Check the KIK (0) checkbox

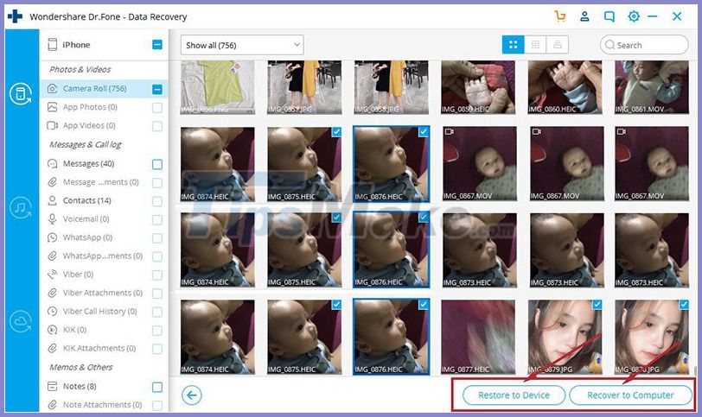coord(157,331)
